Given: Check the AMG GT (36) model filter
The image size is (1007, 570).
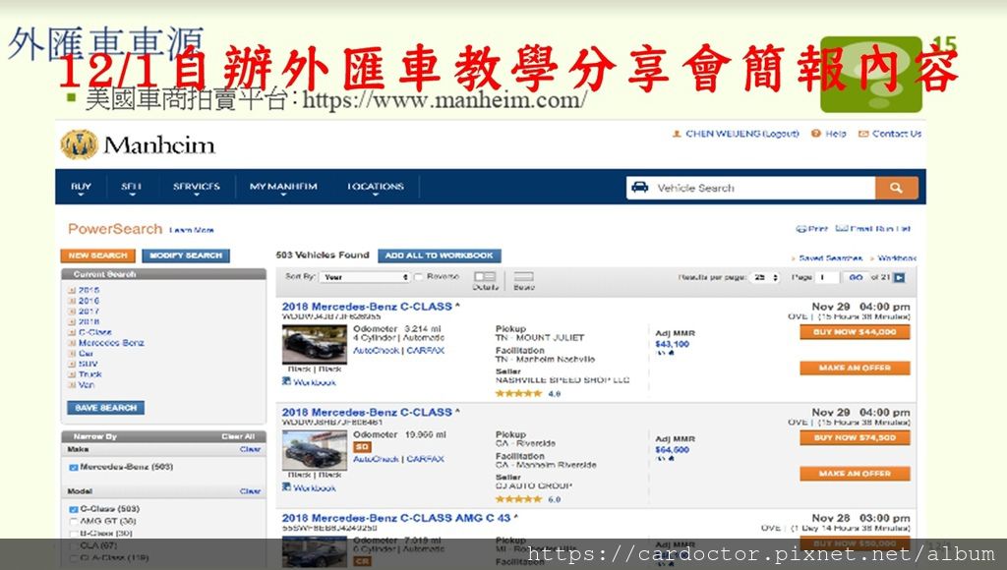Looking at the screenshot, I should (73, 521).
